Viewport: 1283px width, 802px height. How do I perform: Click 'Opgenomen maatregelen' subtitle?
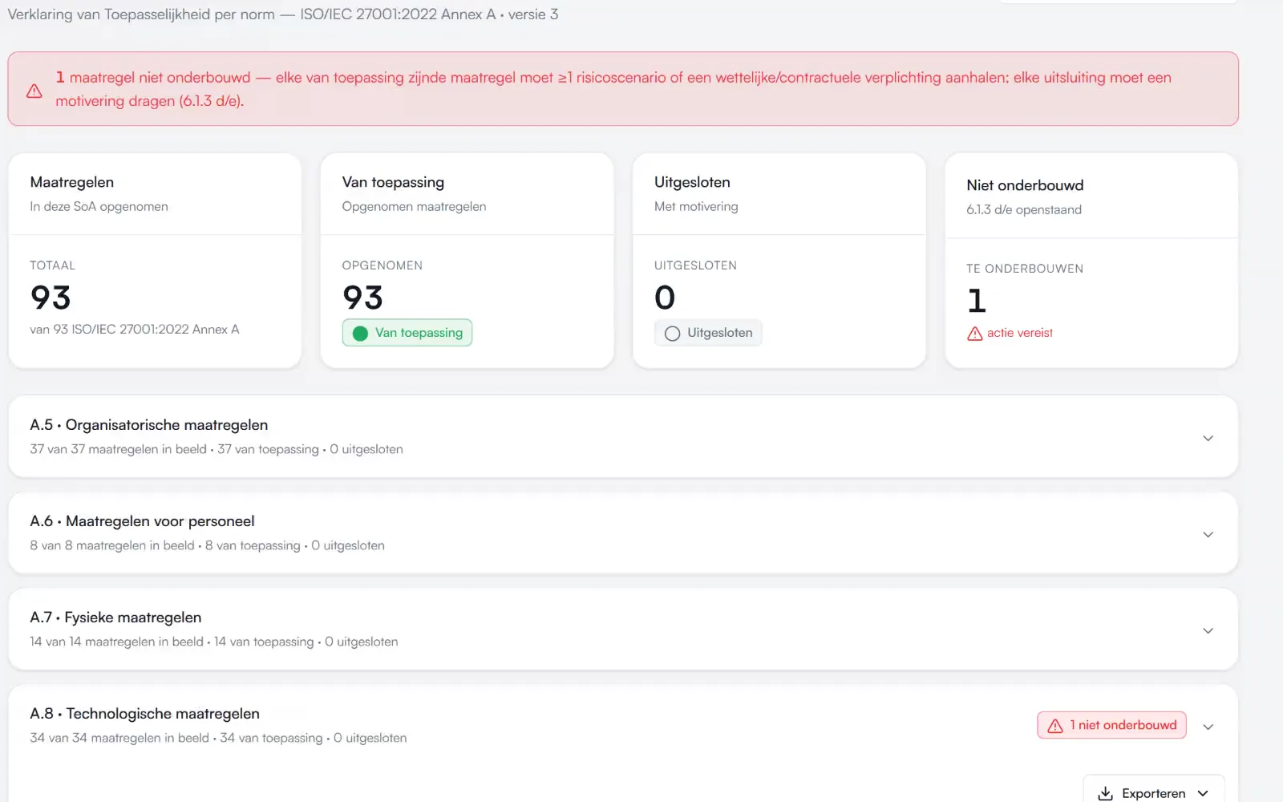click(414, 206)
